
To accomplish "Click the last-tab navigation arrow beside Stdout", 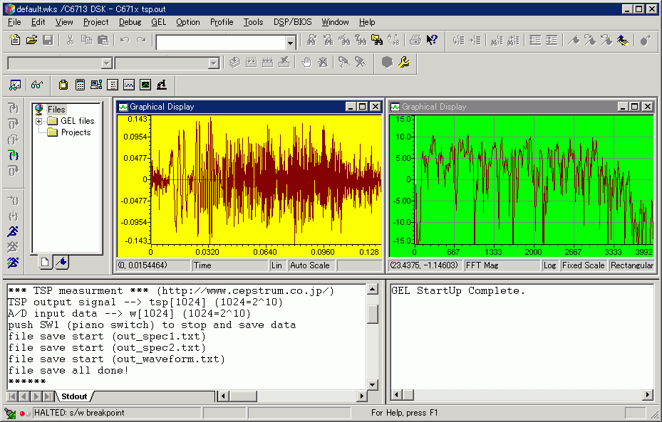I will [48, 396].
